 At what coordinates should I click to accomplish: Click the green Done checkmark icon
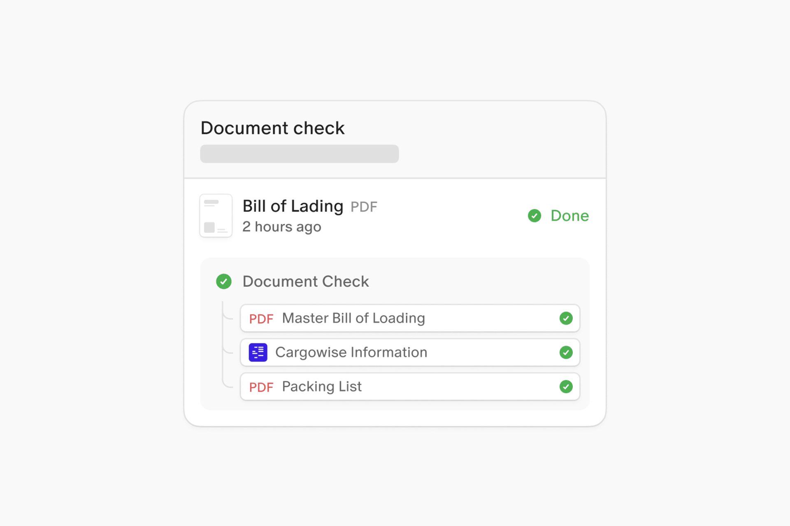pyautogui.click(x=534, y=216)
